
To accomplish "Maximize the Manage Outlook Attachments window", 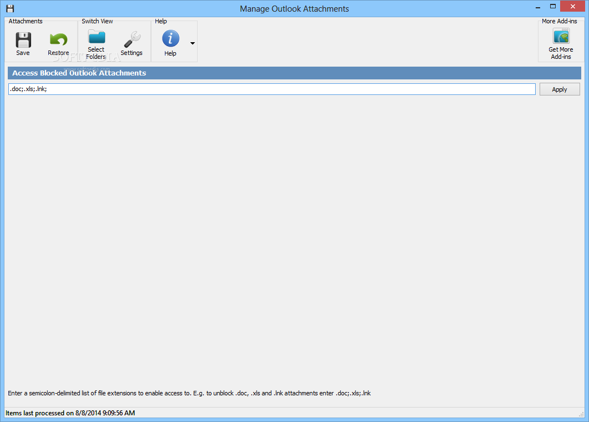I will coord(553,7).
